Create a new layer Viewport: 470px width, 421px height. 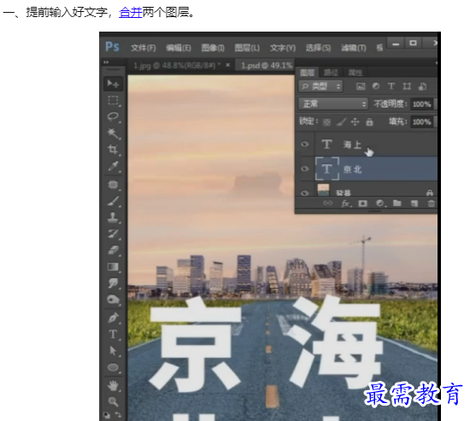414,204
